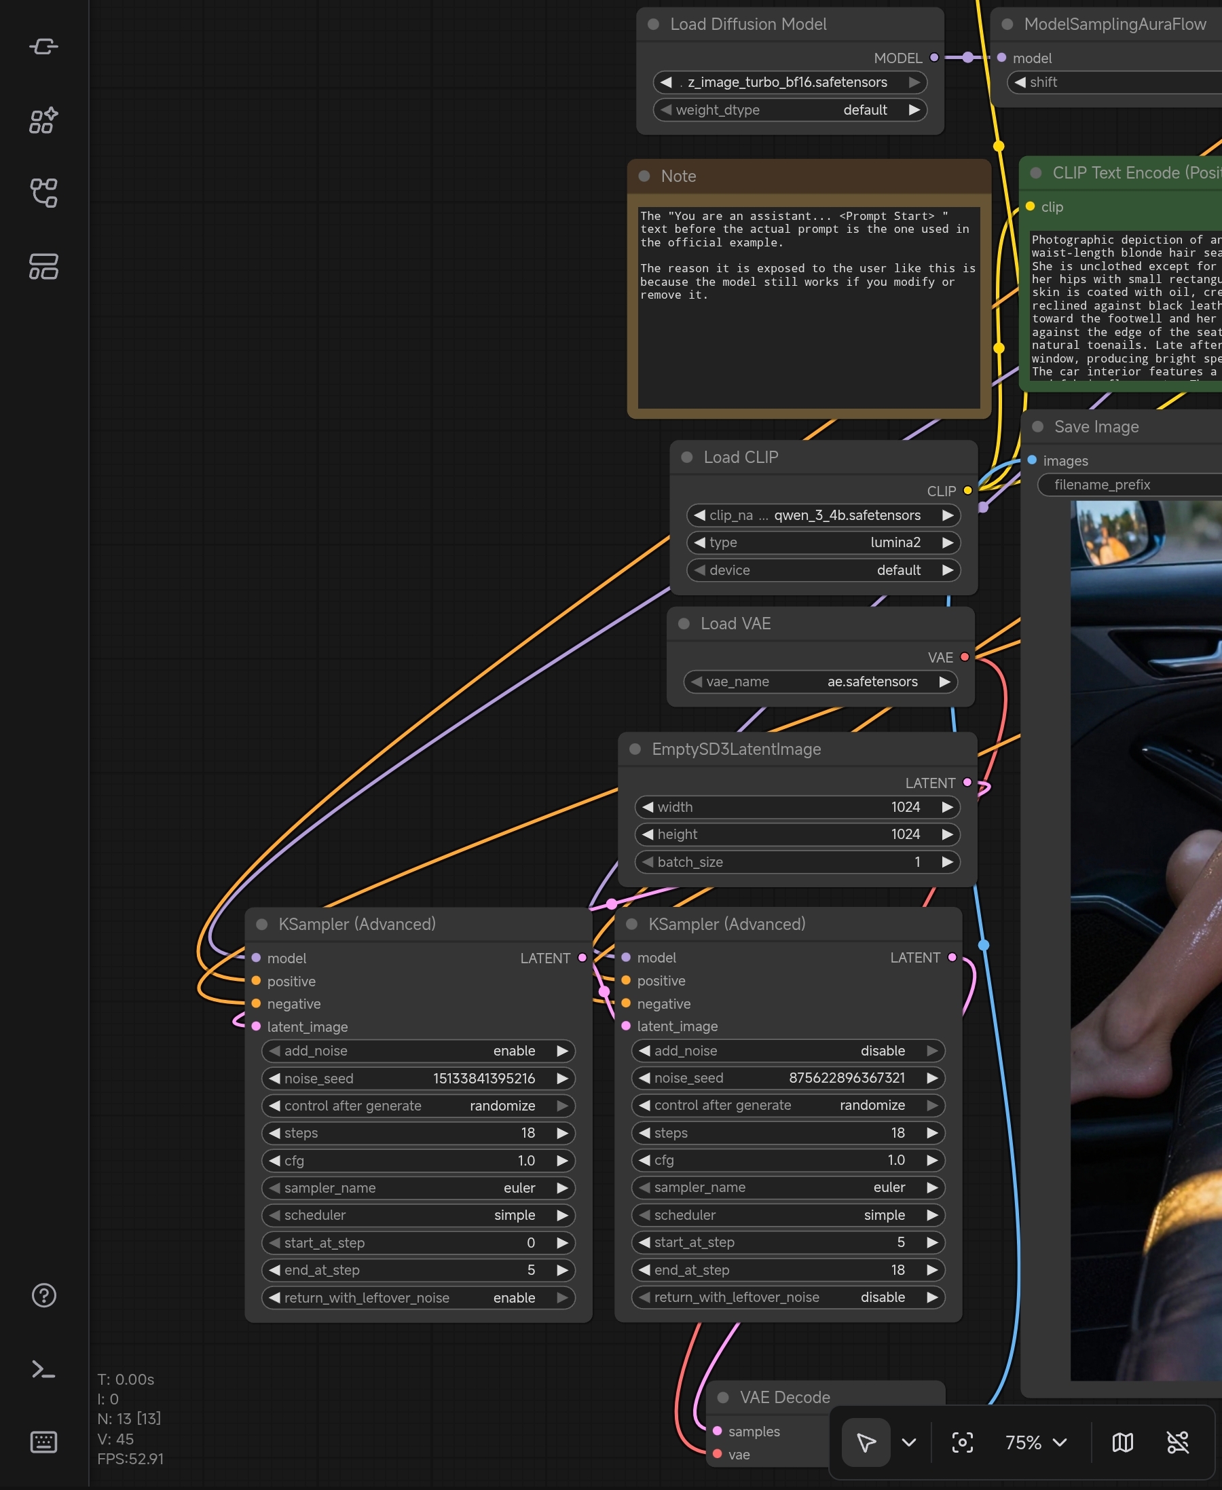Open the device dropdown in Load CLIP
Image resolution: width=1222 pixels, height=1490 pixels.
823,570
